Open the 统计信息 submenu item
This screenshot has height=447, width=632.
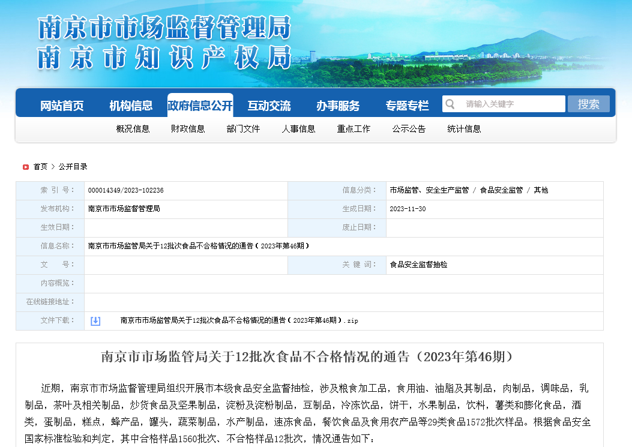(464, 129)
